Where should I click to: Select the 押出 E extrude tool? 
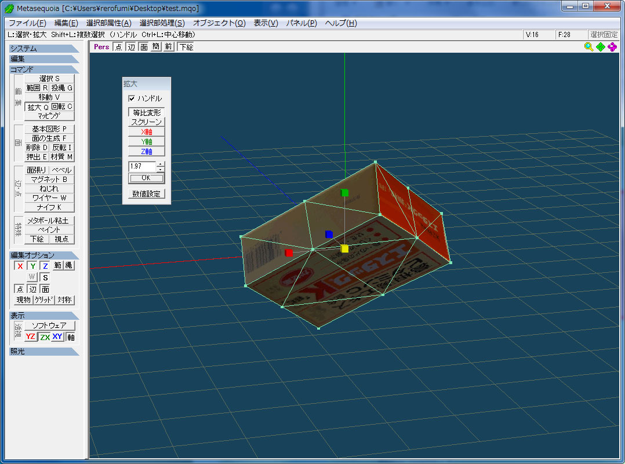click(37, 157)
